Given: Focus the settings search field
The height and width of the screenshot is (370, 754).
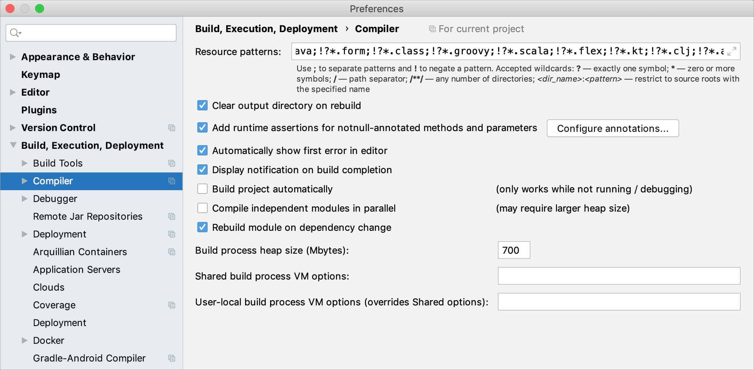Looking at the screenshot, I should pyautogui.click(x=91, y=33).
